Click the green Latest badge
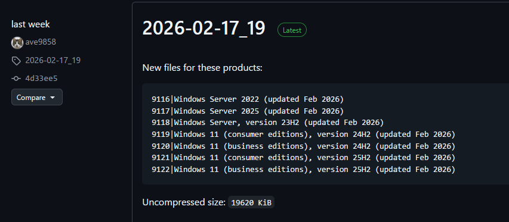 click(x=292, y=30)
